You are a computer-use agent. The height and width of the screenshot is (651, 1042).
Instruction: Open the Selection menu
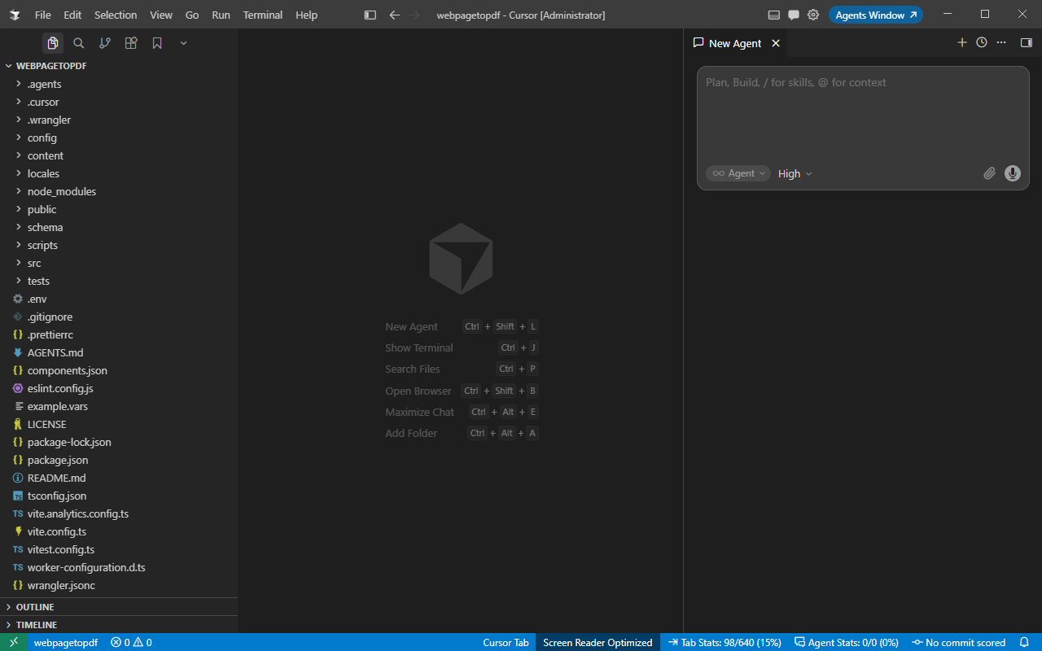(116, 15)
